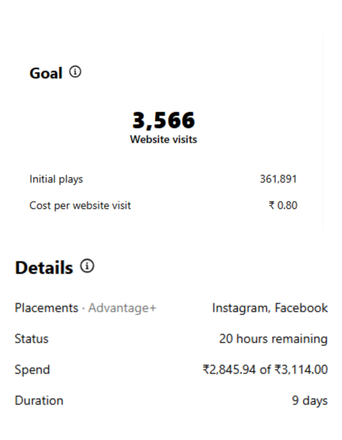Click the Placements row label
This screenshot has height=440, width=342.
(45, 308)
